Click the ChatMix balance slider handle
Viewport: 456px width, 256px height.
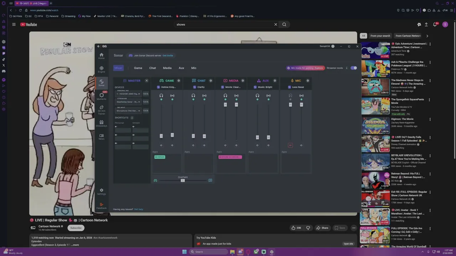[x=183, y=181]
